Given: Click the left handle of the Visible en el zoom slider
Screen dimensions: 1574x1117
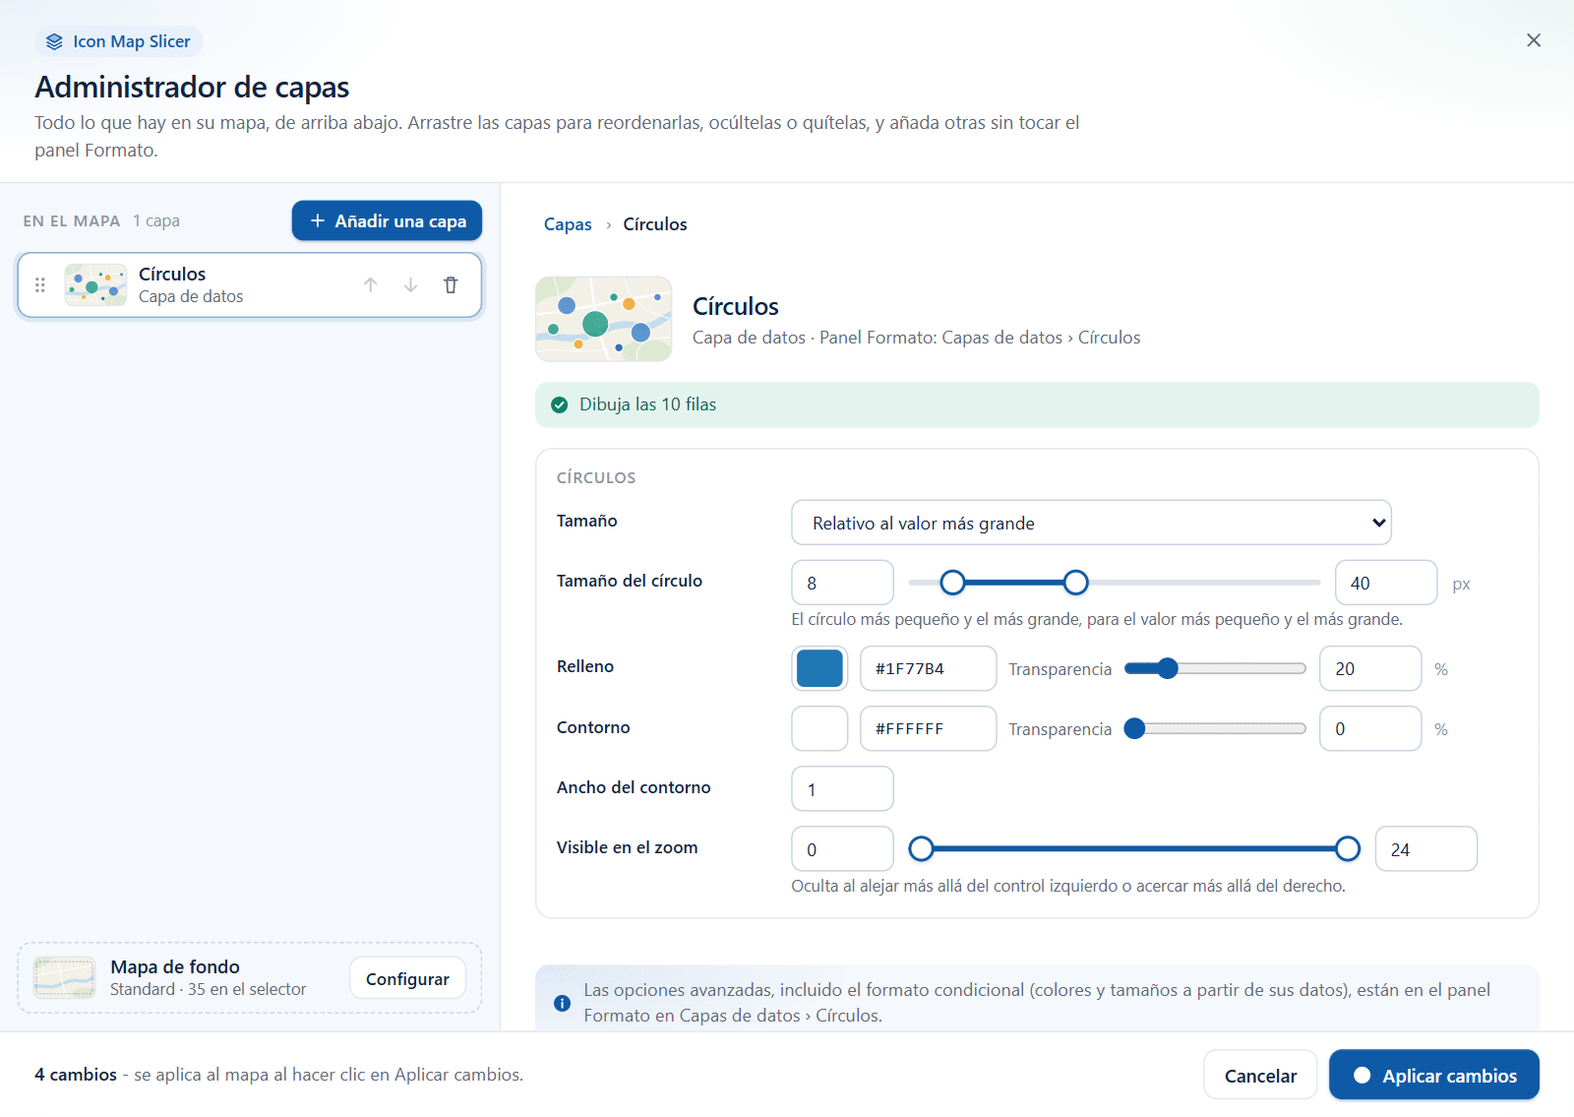Looking at the screenshot, I should (921, 848).
